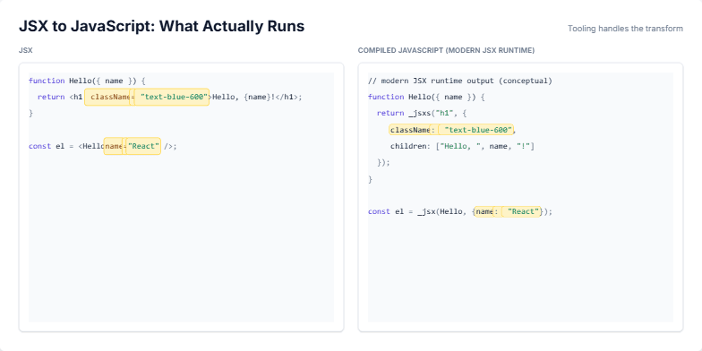Image resolution: width=702 pixels, height=351 pixels.
Task: Click the "// modern JSX runtime output (conceptual)" comment
Action: pyautogui.click(x=460, y=81)
